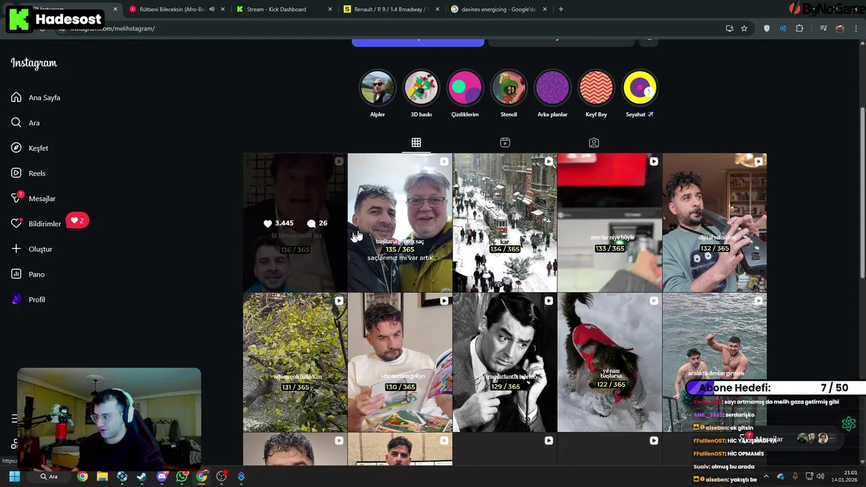Switch to the tagged photos tab
Screen dimensions: 866x487
point(593,143)
